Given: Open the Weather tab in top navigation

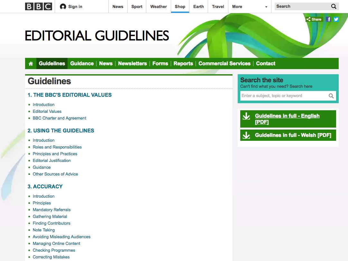Looking at the screenshot, I should pyautogui.click(x=159, y=6).
